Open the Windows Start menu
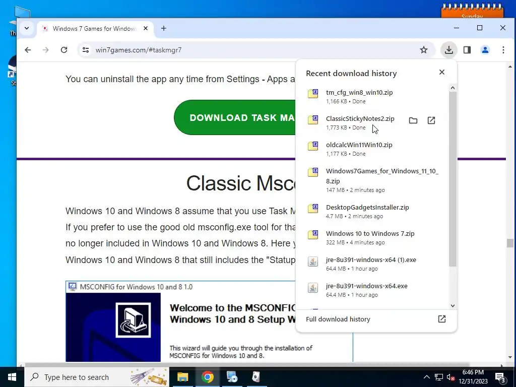The width and height of the screenshot is (516, 387). point(12,377)
